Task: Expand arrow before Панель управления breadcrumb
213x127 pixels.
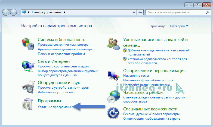Action: click(29, 12)
